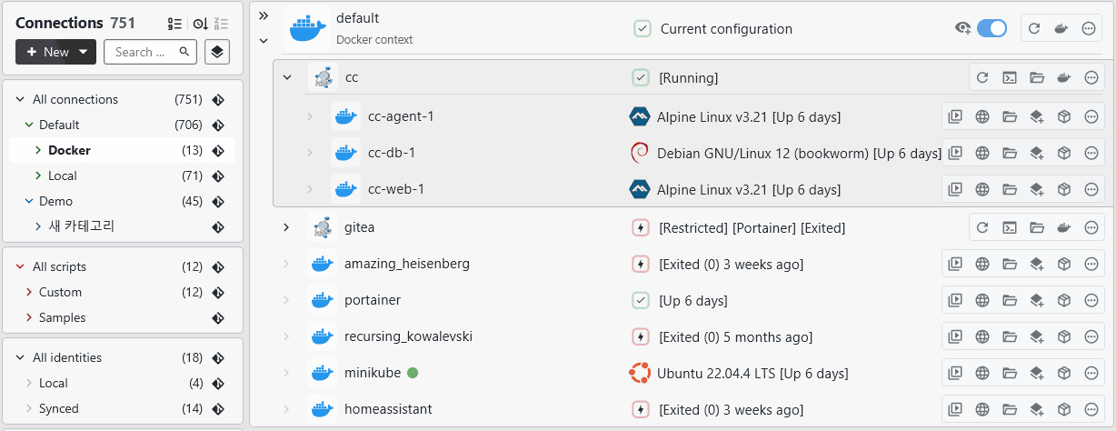
Task: Collapse the cc compose project
Action: [287, 78]
